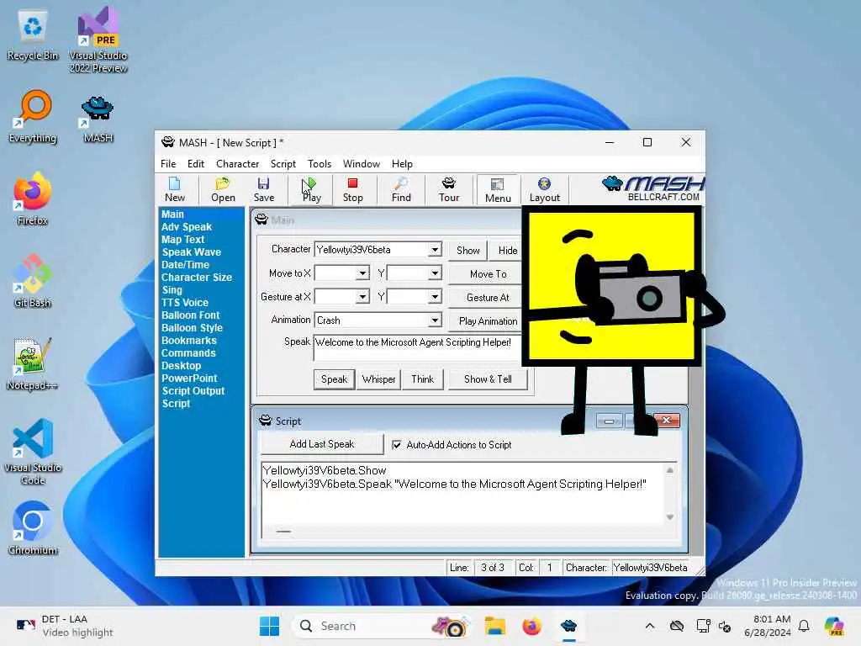Open File Explorer from the taskbar
This screenshot has width=861, height=646.
pos(494,626)
